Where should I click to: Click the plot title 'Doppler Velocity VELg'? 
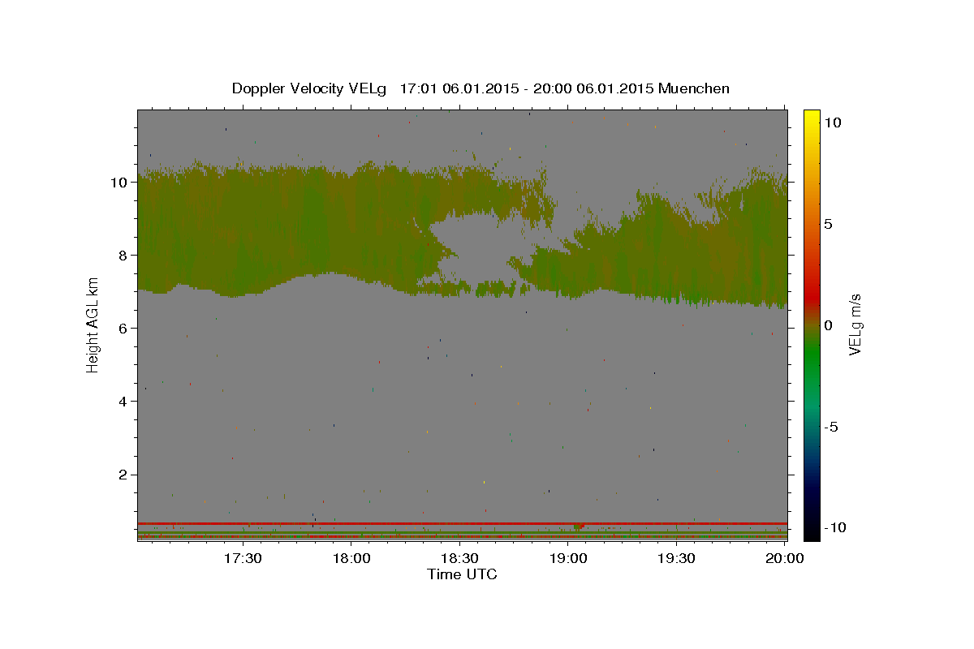tap(309, 88)
